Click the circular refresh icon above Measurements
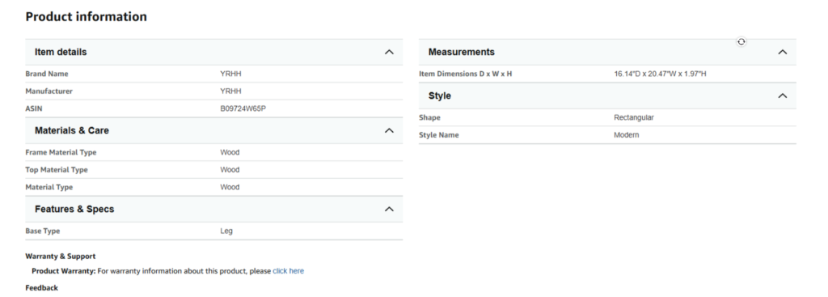 point(741,42)
